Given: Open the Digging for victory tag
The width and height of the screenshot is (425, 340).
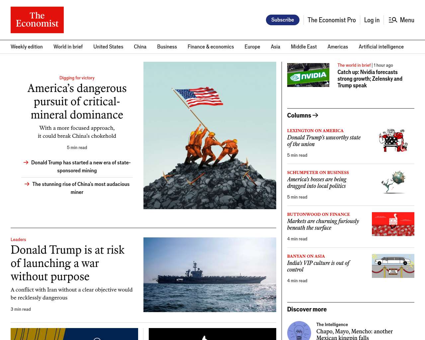Looking at the screenshot, I should click(x=77, y=78).
